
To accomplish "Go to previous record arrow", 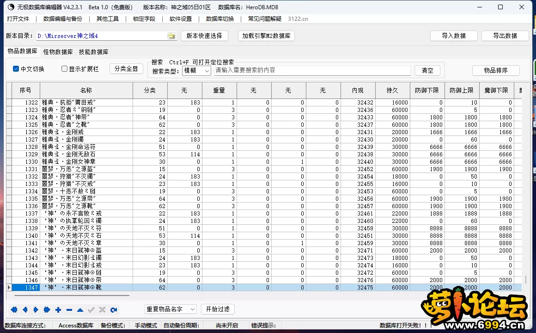I will tap(25, 310).
